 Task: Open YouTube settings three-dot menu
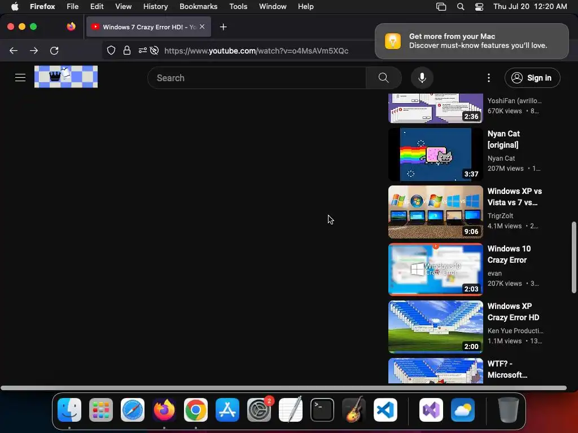pos(489,78)
